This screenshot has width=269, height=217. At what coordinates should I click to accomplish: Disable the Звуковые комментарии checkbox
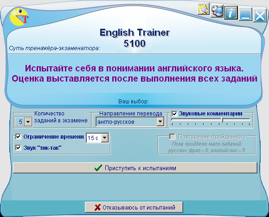click(x=174, y=114)
